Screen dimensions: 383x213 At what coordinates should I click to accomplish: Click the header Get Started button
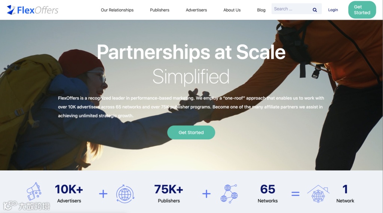click(x=362, y=10)
